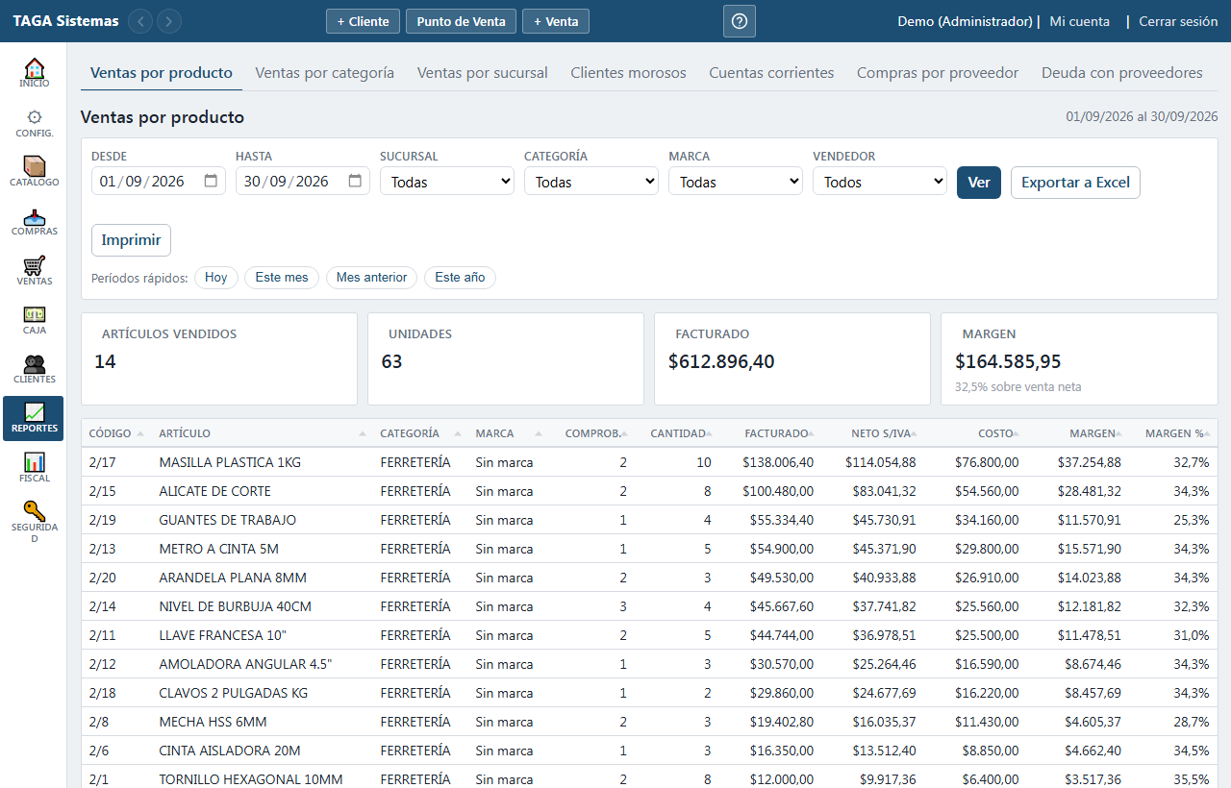1231x788 pixels.
Task: Select the Mes anterior quick period
Action: click(x=372, y=278)
